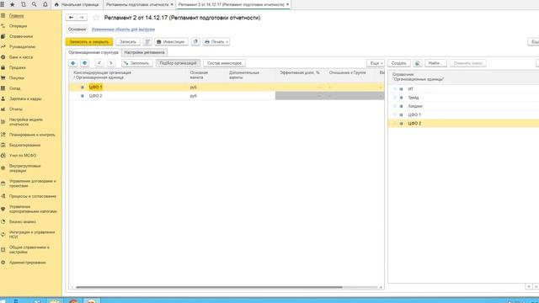Select ИТ in organizational units list

pyautogui.click(x=463, y=89)
